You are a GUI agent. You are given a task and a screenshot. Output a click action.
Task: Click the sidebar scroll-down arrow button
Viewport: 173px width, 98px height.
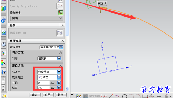click(3, 86)
